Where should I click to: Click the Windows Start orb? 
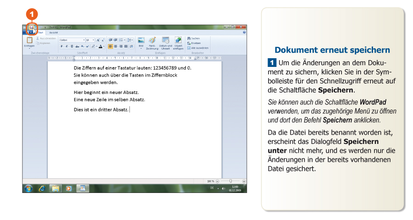tap(28, 188)
